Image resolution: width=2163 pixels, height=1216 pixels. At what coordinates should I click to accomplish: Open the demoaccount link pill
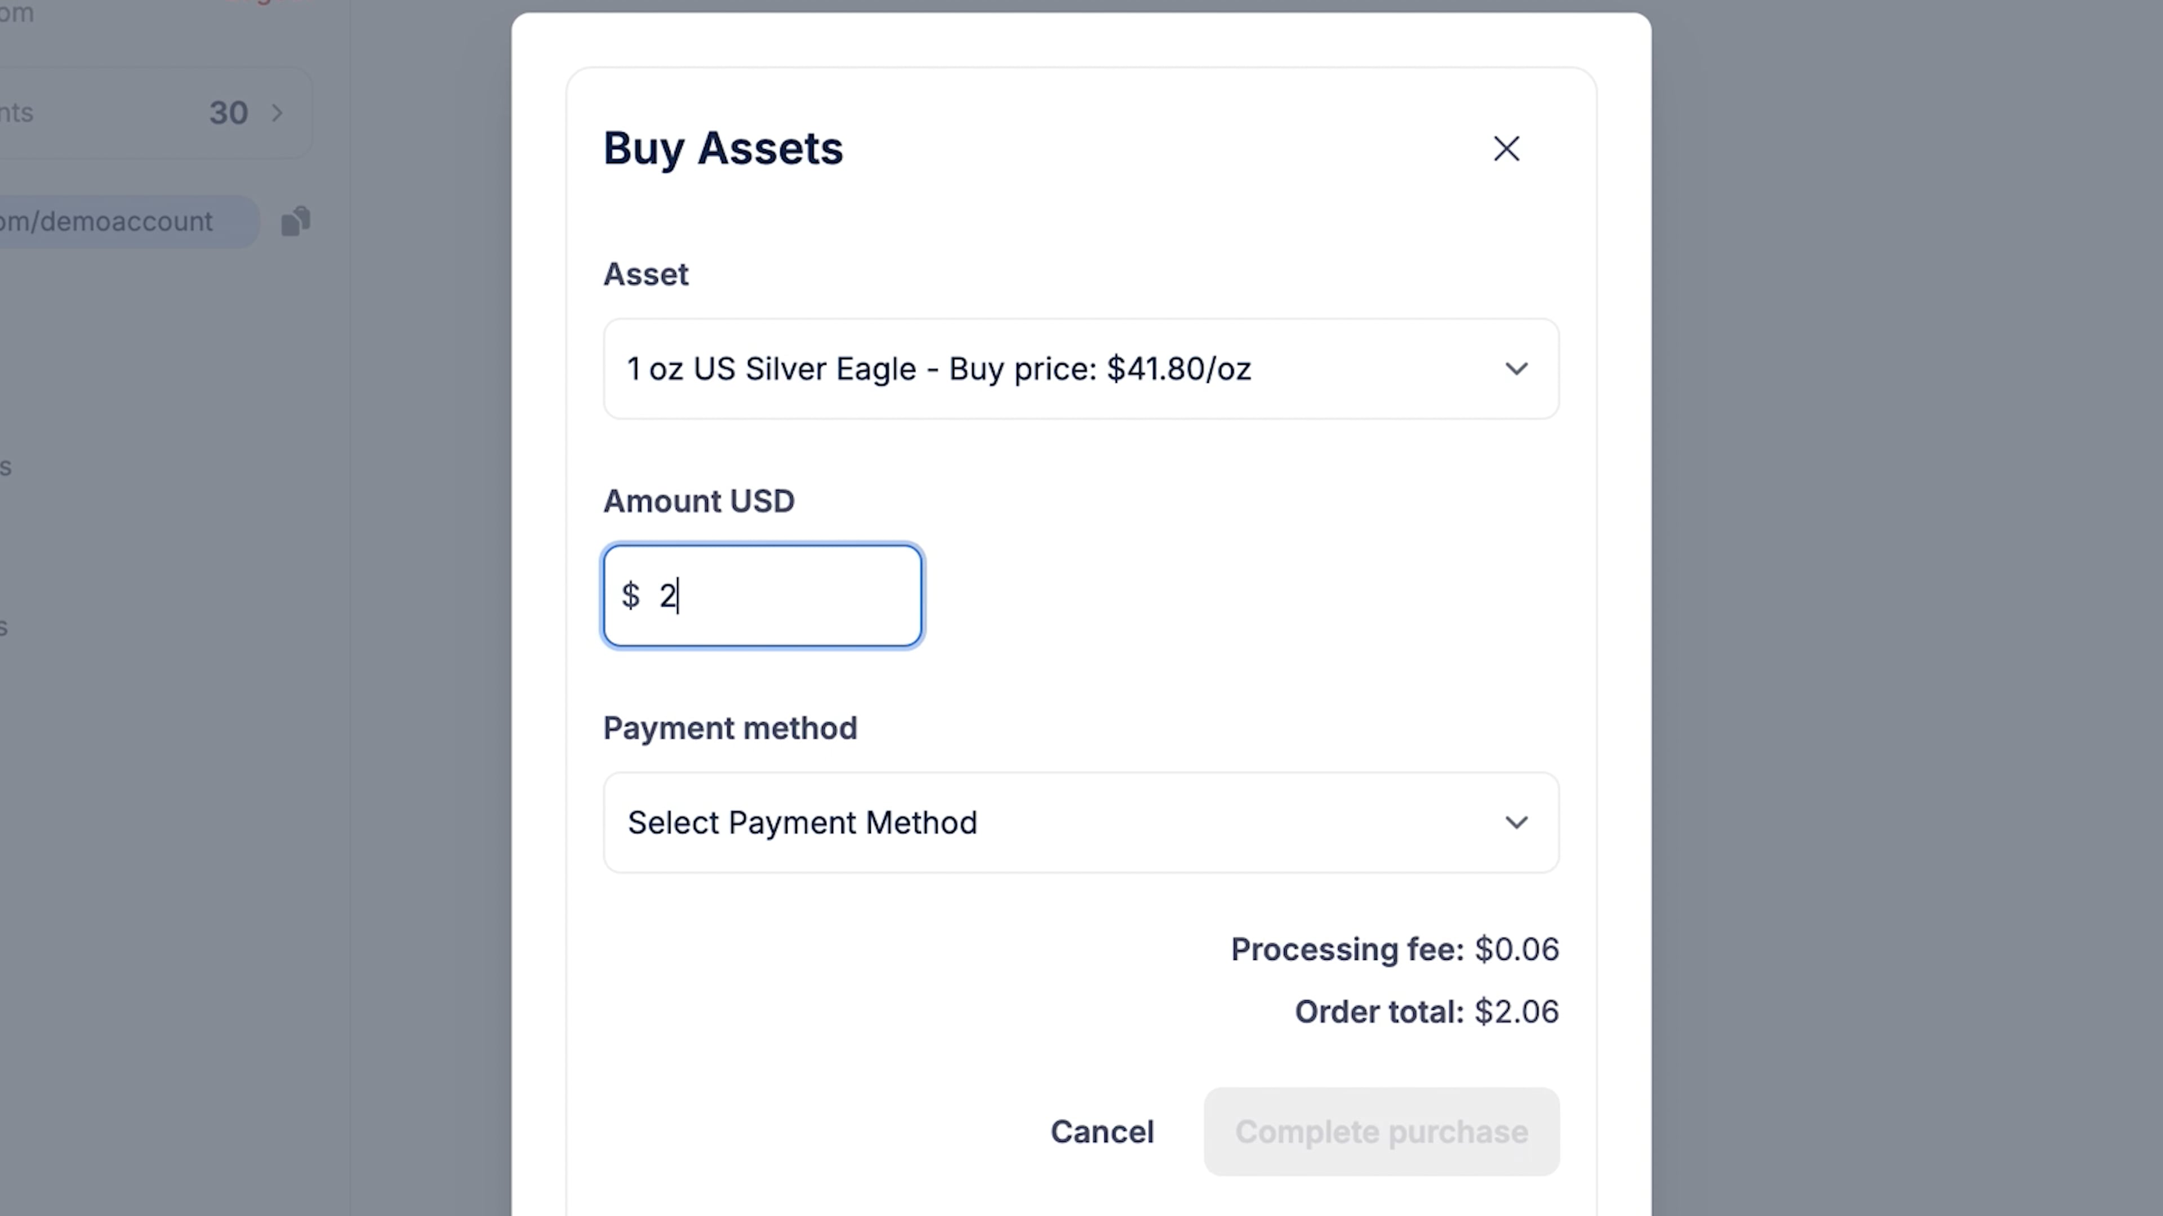pos(118,222)
